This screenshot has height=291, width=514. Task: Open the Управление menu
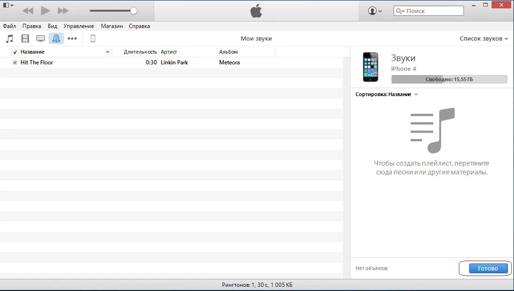pos(79,26)
